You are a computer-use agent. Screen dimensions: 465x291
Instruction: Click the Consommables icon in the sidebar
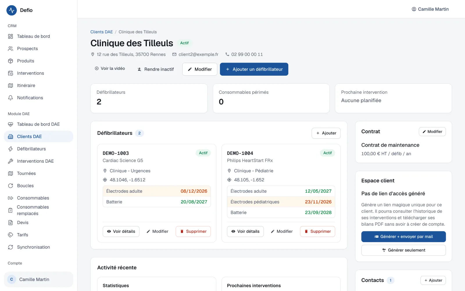10,198
